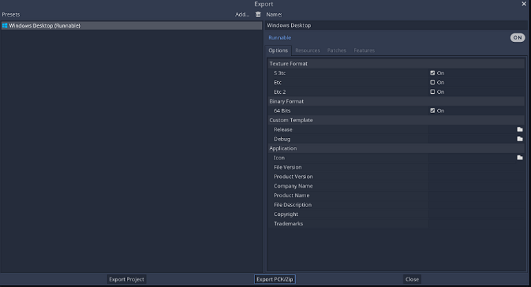The height and width of the screenshot is (287, 531).
Task: Collapse the Application section header
Action: point(396,148)
